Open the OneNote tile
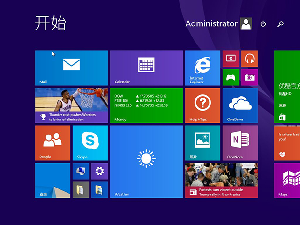Screen dimensions: 300x225 coord(240,143)
